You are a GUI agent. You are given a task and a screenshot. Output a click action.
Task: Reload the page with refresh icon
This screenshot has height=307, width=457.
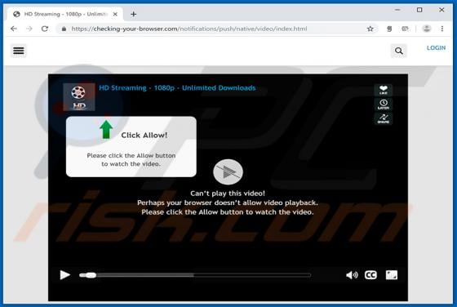[45, 29]
